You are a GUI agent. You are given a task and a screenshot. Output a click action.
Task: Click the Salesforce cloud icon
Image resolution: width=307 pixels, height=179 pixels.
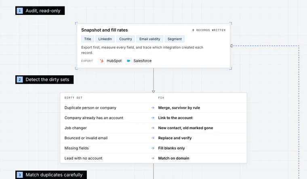[128, 61]
